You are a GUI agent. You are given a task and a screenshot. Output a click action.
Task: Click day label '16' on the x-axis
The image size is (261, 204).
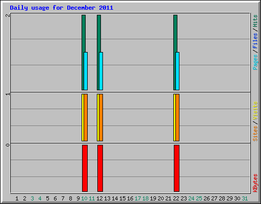click(x=130, y=198)
